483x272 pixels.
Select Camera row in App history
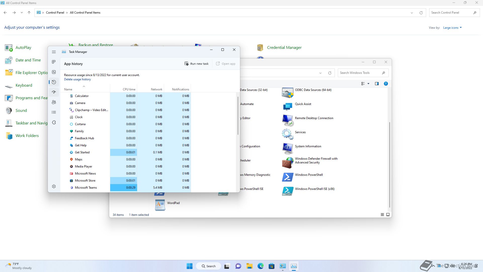click(x=126, y=103)
